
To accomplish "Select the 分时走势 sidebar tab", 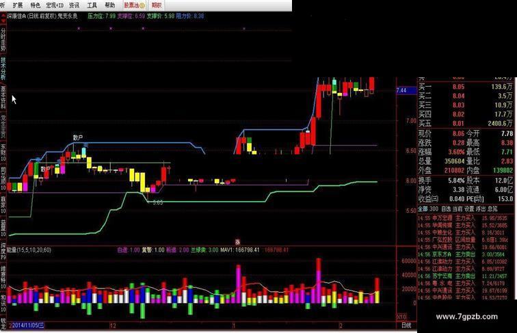I will pos(3,39).
